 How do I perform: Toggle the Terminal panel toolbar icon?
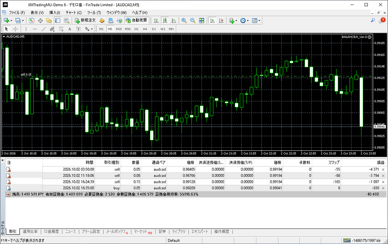point(58,20)
